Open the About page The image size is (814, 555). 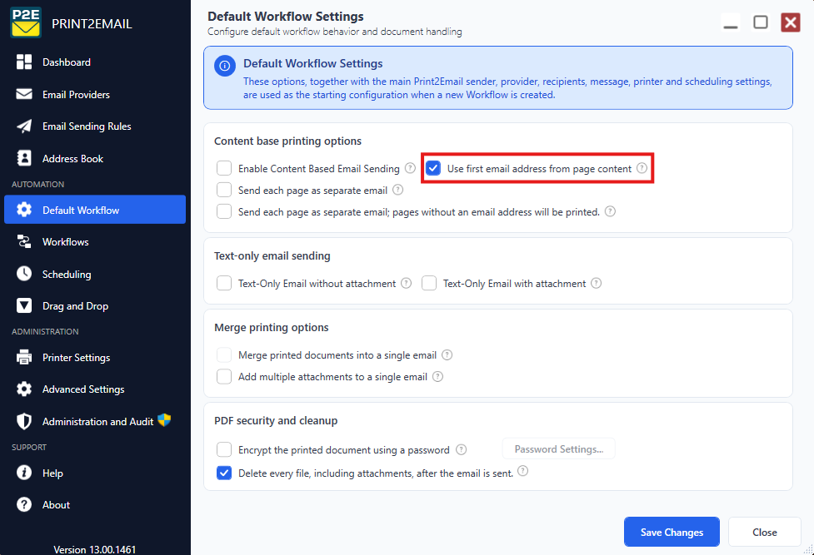pos(95,504)
